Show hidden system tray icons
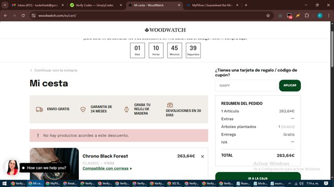The image size is (334, 187). click(x=290, y=183)
